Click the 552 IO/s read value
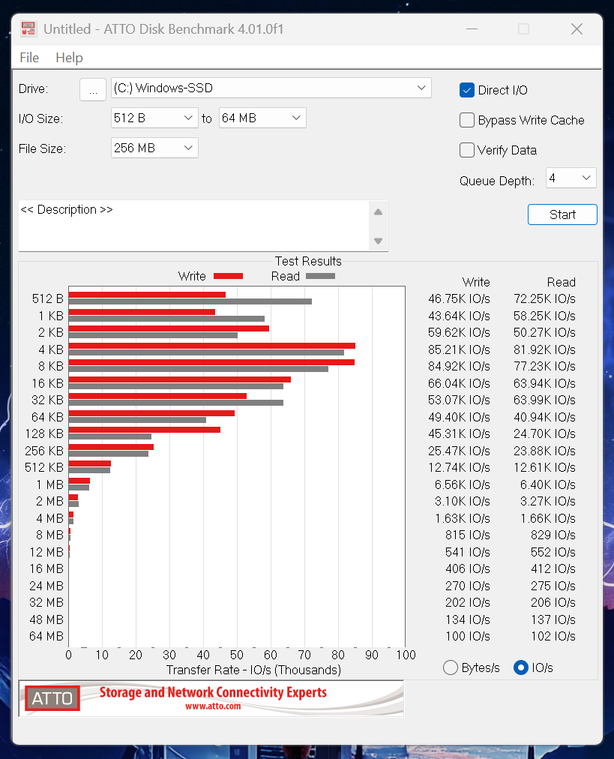The image size is (614, 759). pyautogui.click(x=553, y=552)
